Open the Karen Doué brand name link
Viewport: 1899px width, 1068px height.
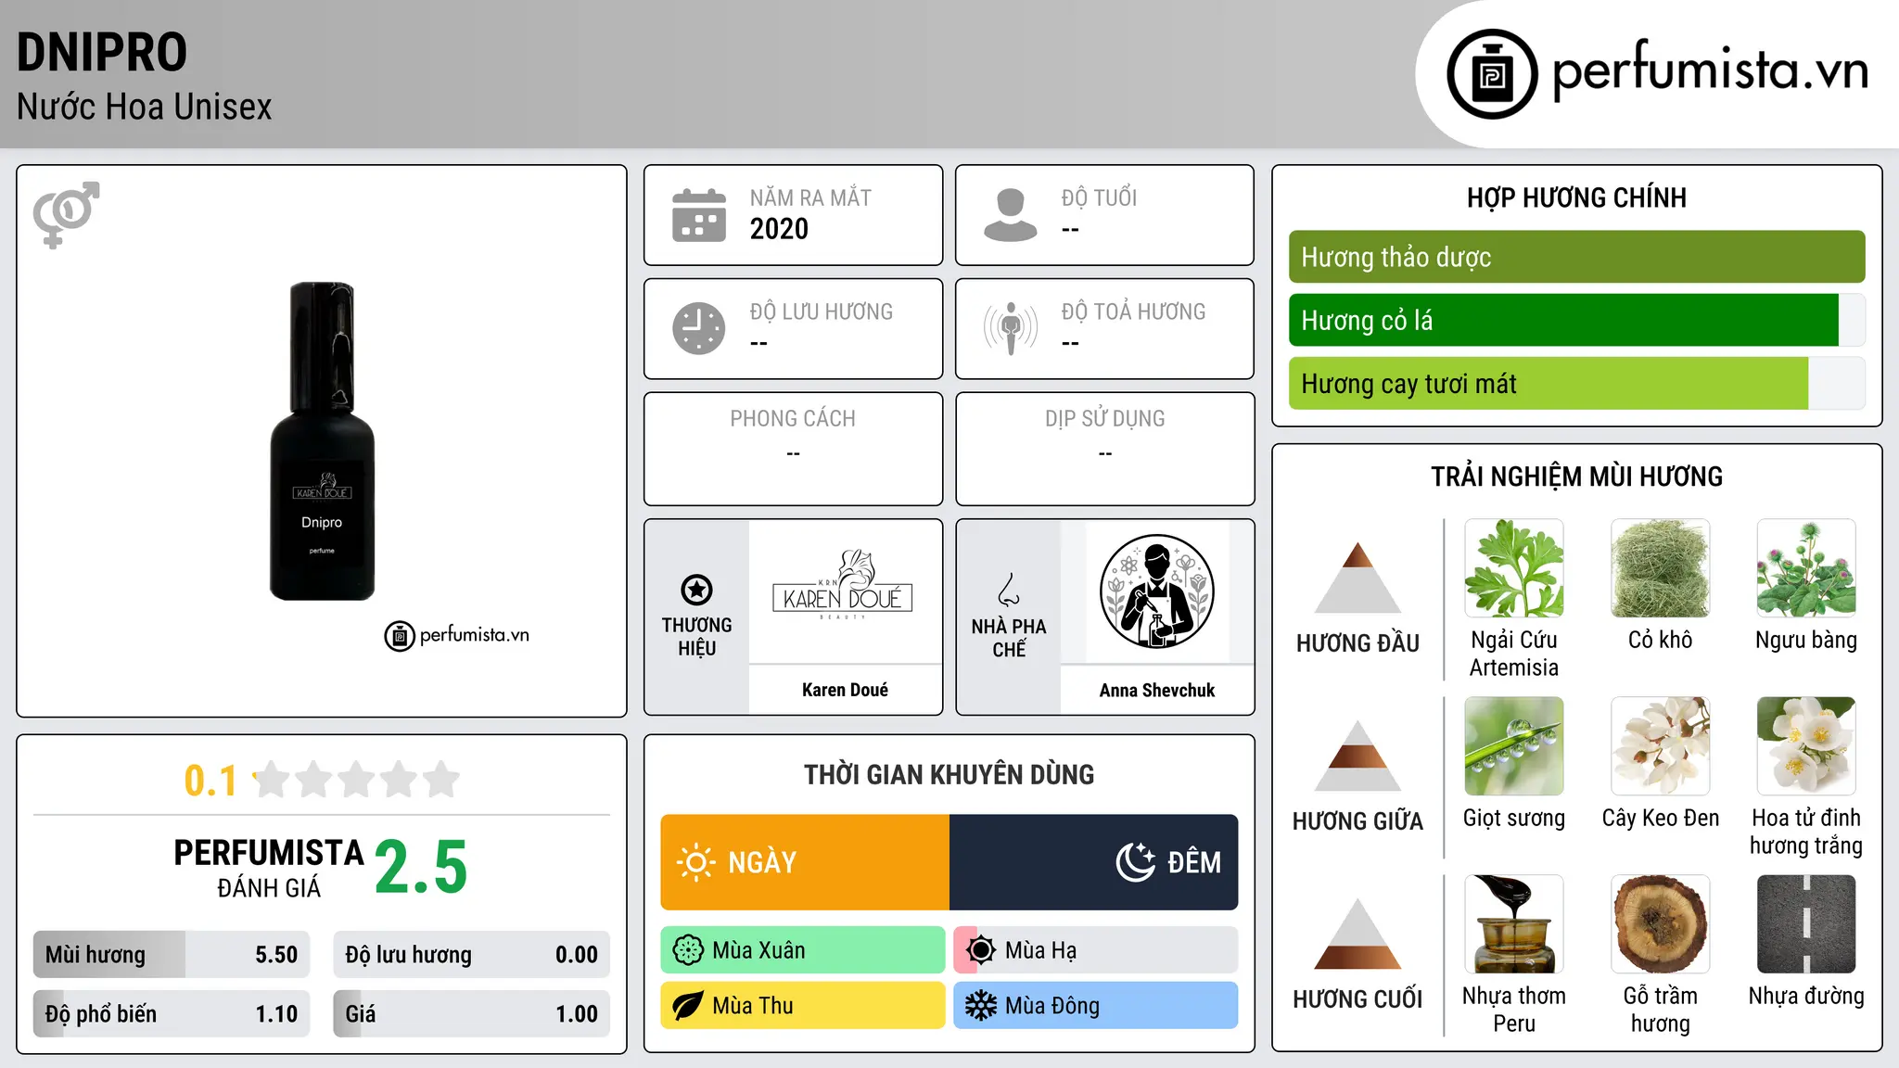[845, 690]
